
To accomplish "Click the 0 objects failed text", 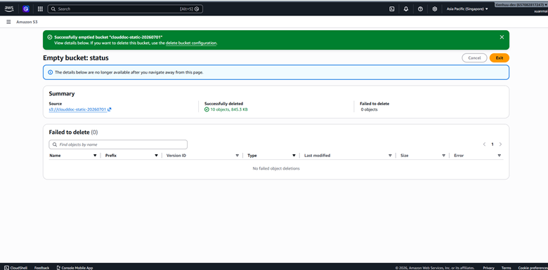I will (x=369, y=109).
